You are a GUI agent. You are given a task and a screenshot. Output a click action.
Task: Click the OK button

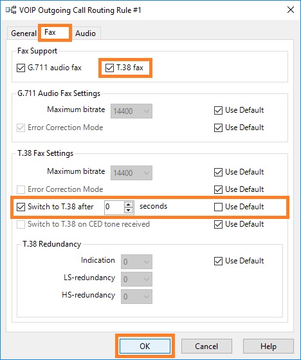[145, 346]
